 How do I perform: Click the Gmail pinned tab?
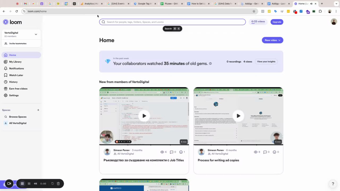tap(25, 4)
